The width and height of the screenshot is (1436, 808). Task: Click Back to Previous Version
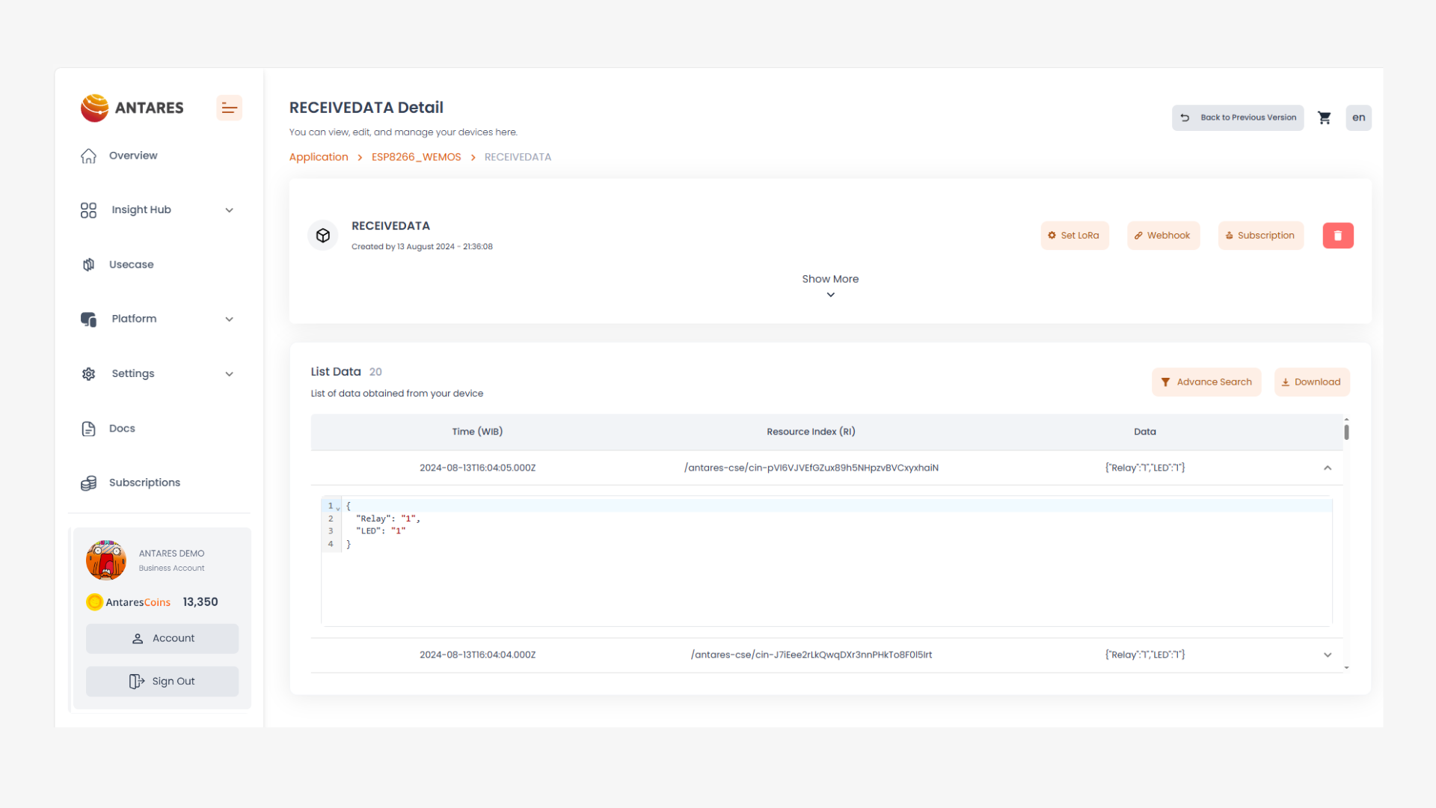tap(1238, 117)
